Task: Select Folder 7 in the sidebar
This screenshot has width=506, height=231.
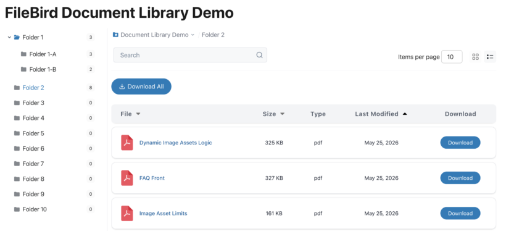Action: (33, 164)
